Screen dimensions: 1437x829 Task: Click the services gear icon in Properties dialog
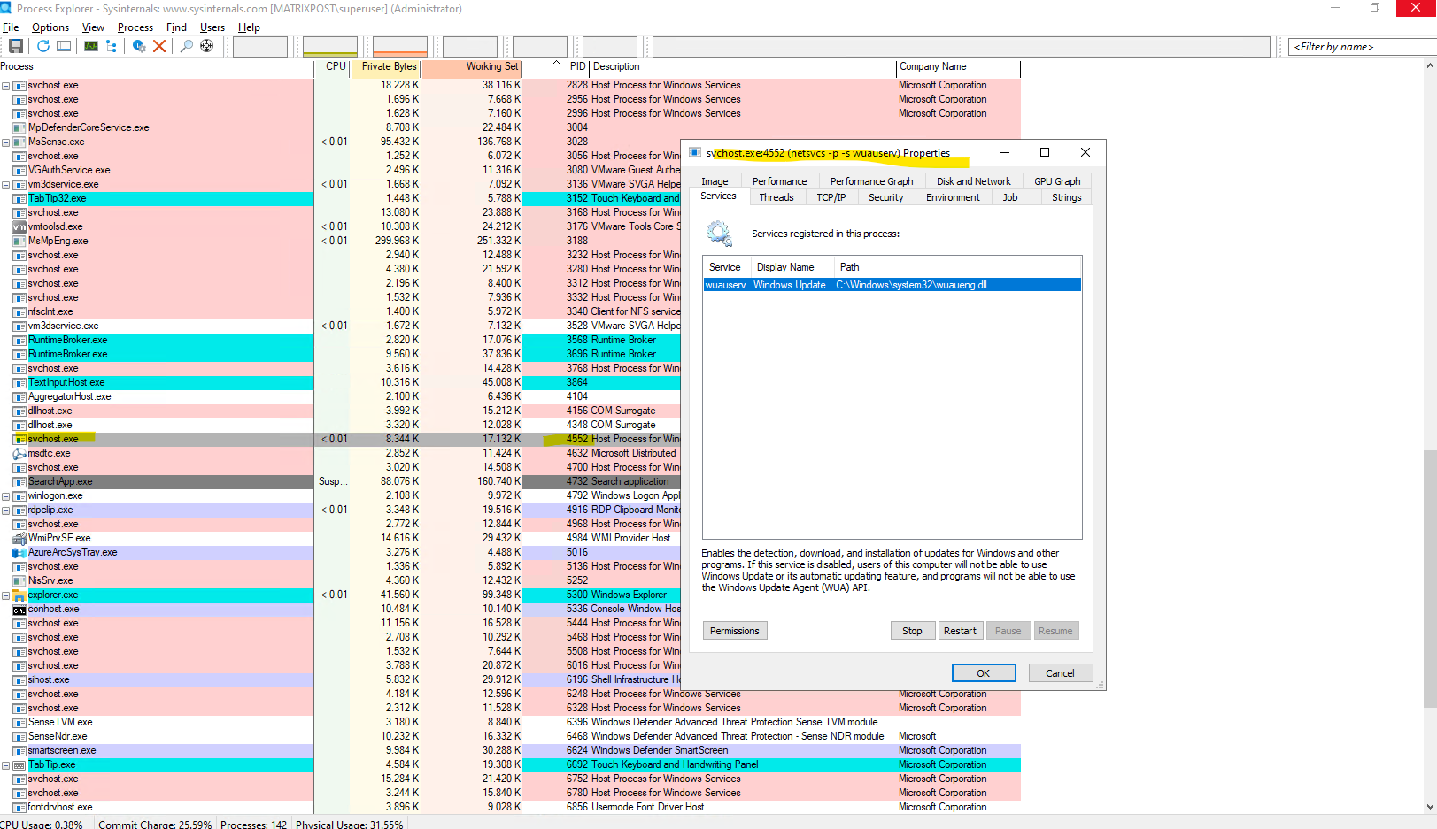click(719, 234)
